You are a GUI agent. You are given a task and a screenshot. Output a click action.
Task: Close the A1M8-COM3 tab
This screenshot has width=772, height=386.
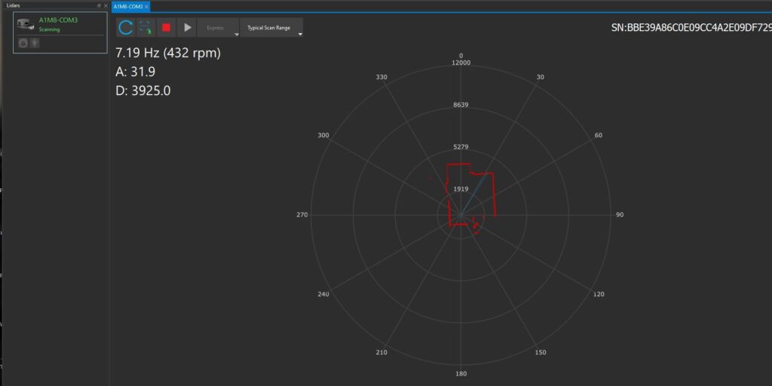pyautogui.click(x=146, y=6)
